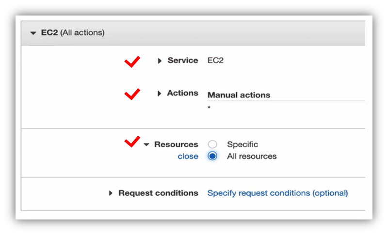Collapse the Resources row disclosure triangle

[146, 145]
